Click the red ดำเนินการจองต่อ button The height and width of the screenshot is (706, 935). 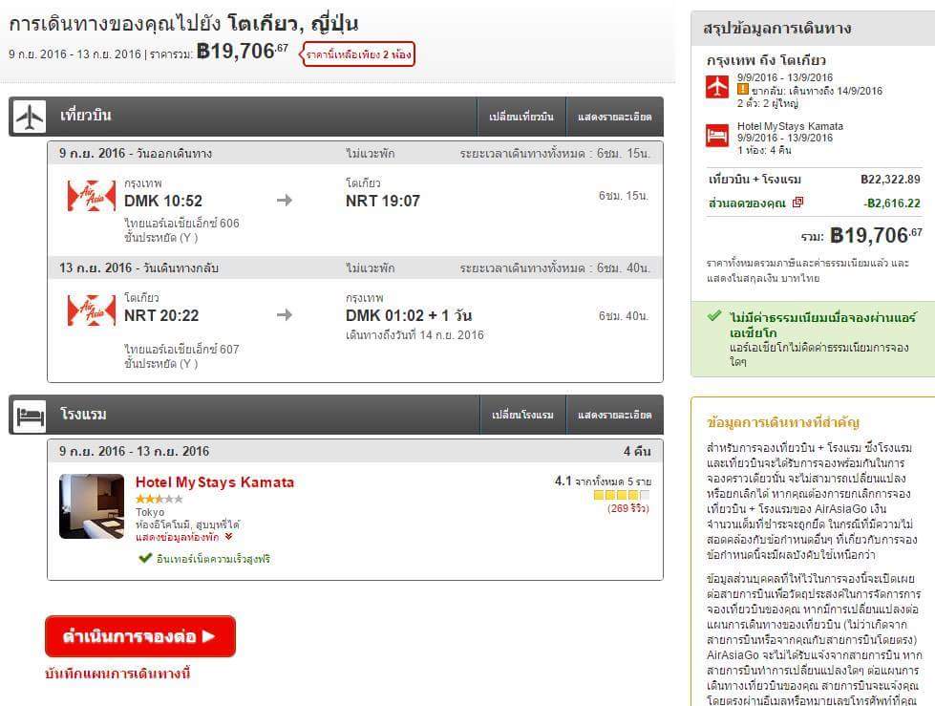[x=140, y=636]
